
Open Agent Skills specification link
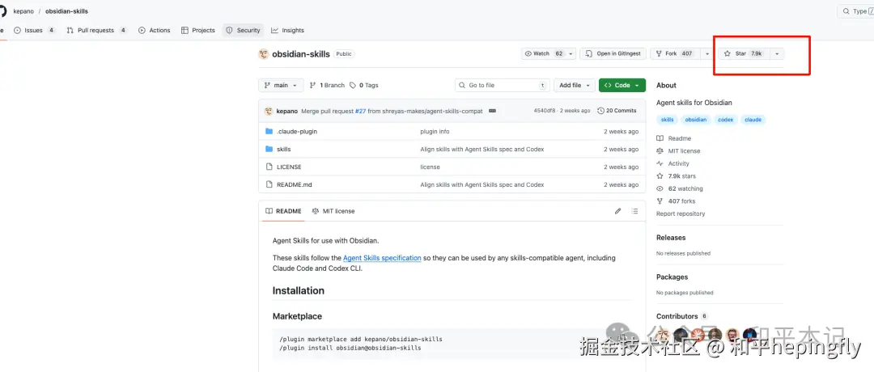382,258
